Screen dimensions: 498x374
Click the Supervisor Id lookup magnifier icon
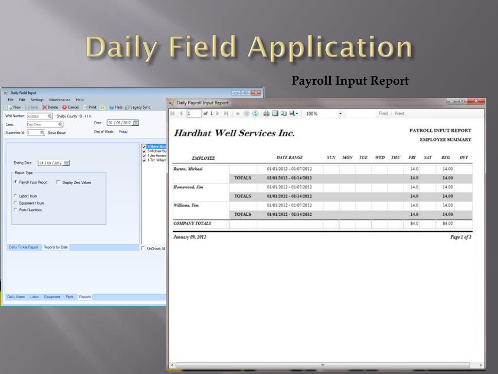[x=42, y=132]
